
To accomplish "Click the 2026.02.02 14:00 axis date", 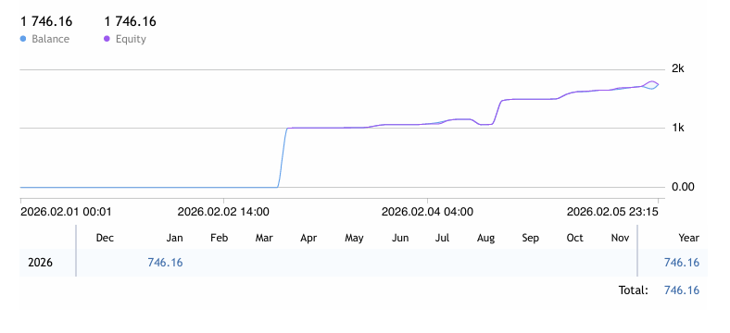I will pos(223,212).
